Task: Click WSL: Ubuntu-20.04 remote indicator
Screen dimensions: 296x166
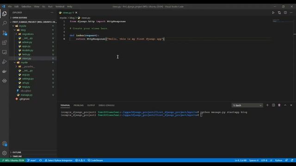Action: coord(13,160)
